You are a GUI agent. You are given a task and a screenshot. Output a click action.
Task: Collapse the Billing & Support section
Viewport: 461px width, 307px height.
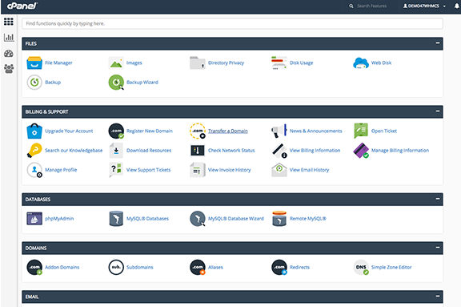(x=438, y=111)
